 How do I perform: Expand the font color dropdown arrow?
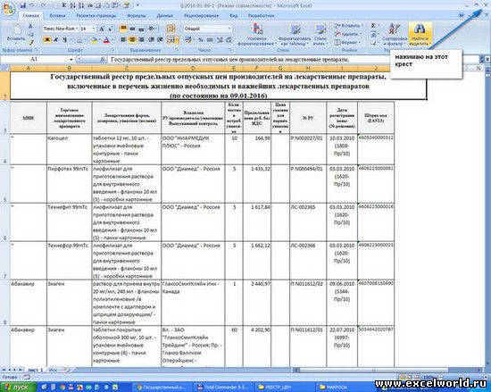tap(112, 40)
